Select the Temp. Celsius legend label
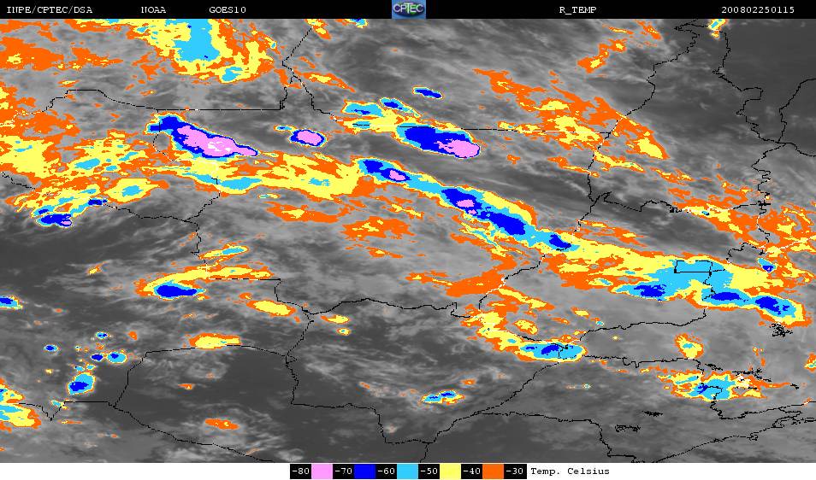The image size is (816, 480). pyautogui.click(x=570, y=471)
